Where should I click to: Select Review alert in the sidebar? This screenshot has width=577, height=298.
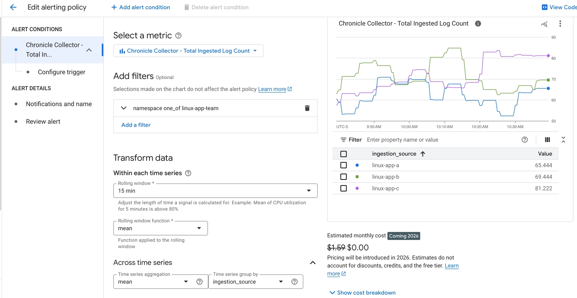[43, 121]
